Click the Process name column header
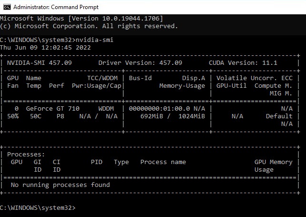Screen dimensions: 306x217 (x=163, y=162)
